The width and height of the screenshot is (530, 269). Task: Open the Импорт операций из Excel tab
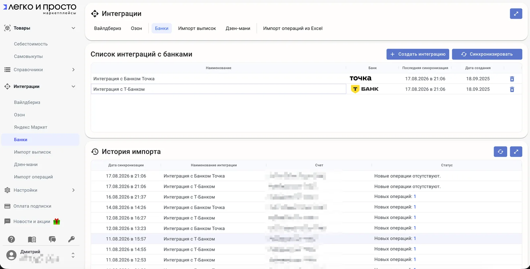[293, 28]
